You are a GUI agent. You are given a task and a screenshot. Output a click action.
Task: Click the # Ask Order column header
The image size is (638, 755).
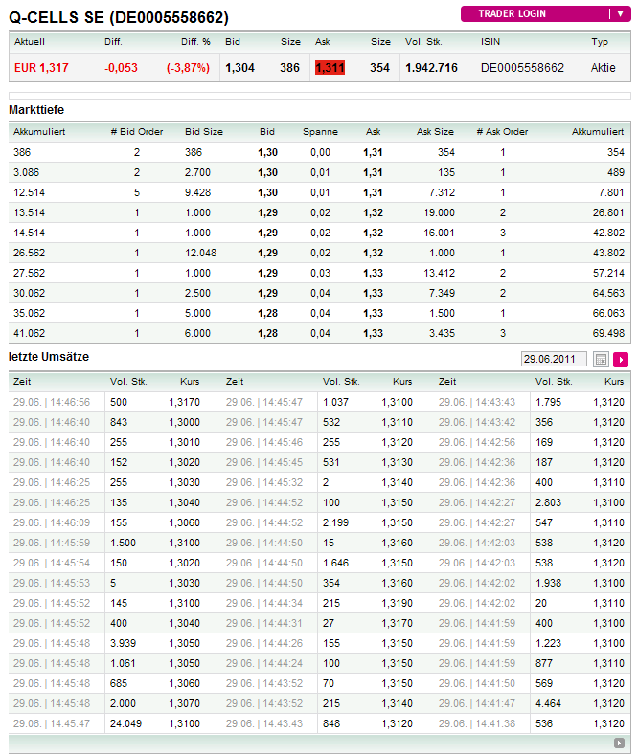502,131
